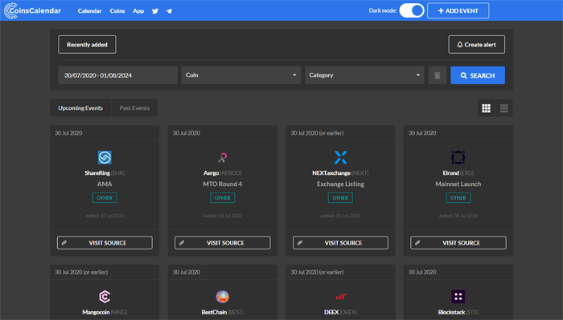Image resolution: width=563 pixels, height=320 pixels.
Task: Click the date range input field
Action: coord(117,75)
